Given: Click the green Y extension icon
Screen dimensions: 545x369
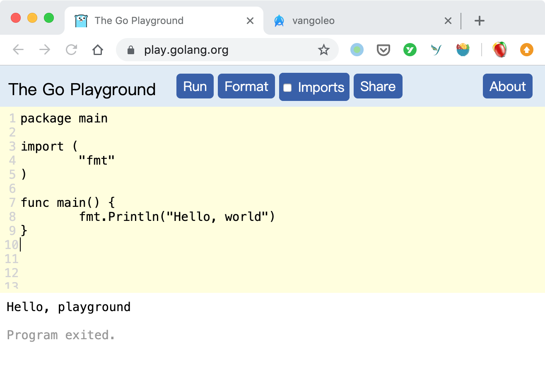Looking at the screenshot, I should [410, 50].
